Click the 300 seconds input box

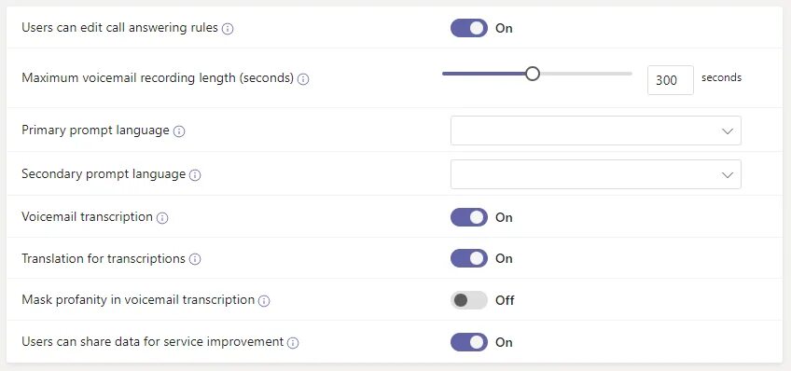point(671,80)
